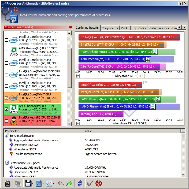Click the [y] axis toggle under Whetstone chart
The image size is (189, 189).
(78, 123)
